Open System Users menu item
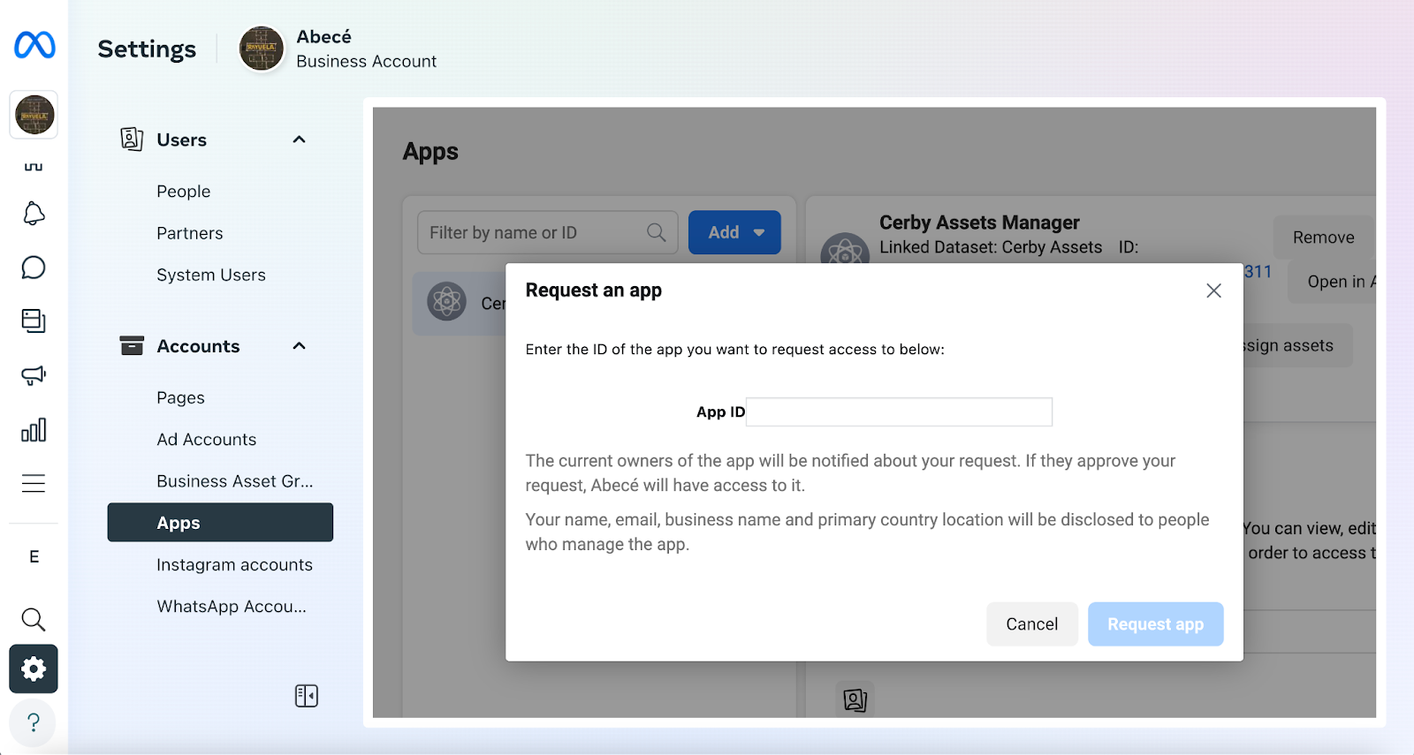1414x755 pixels. coord(211,275)
